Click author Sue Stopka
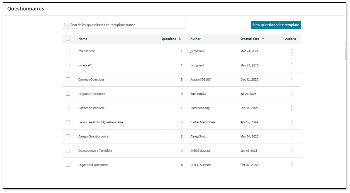This screenshot has width=350, height=193. pos(198,94)
